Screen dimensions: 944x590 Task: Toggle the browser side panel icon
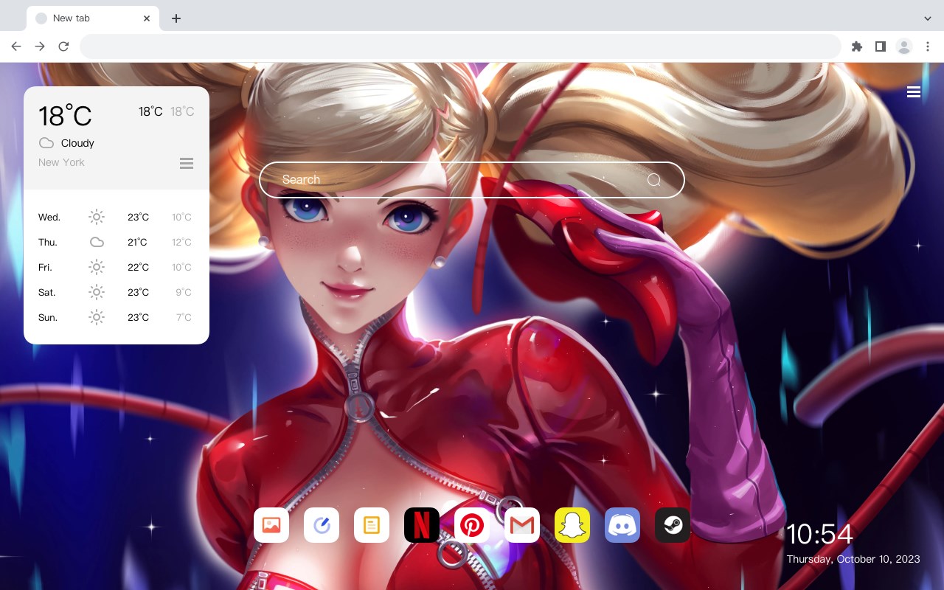click(x=880, y=46)
